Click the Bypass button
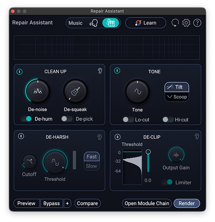This screenshot has width=215, height=222. 52,203
